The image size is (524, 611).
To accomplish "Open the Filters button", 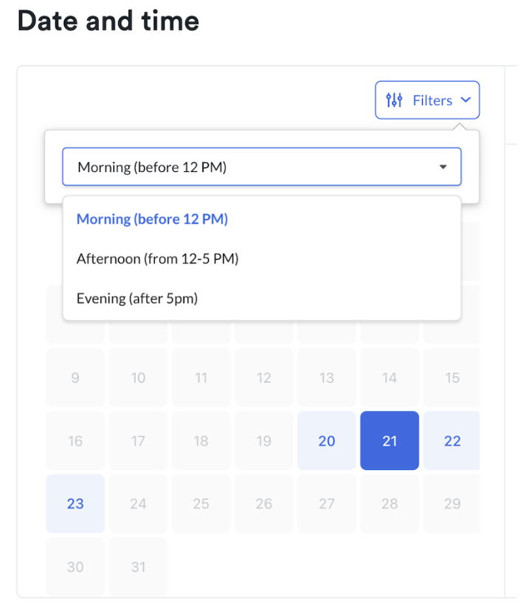I will [x=427, y=100].
